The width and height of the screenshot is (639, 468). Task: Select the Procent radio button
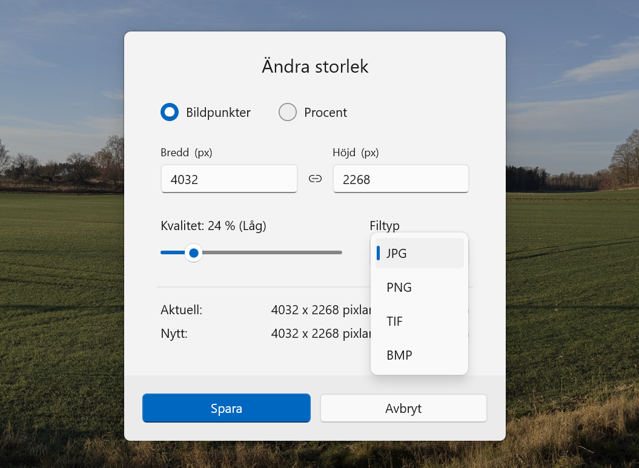[288, 112]
